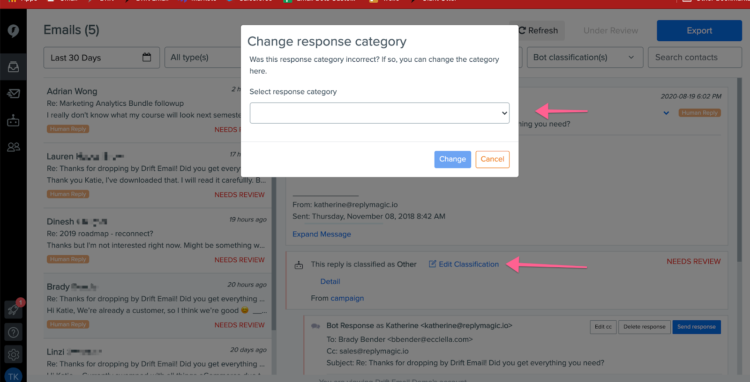Click the chat bubble icon beside Bot Response
Image resolution: width=750 pixels, height=382 pixels.
316,326
